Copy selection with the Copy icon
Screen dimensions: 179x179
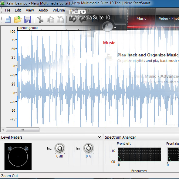(x=50, y=19)
